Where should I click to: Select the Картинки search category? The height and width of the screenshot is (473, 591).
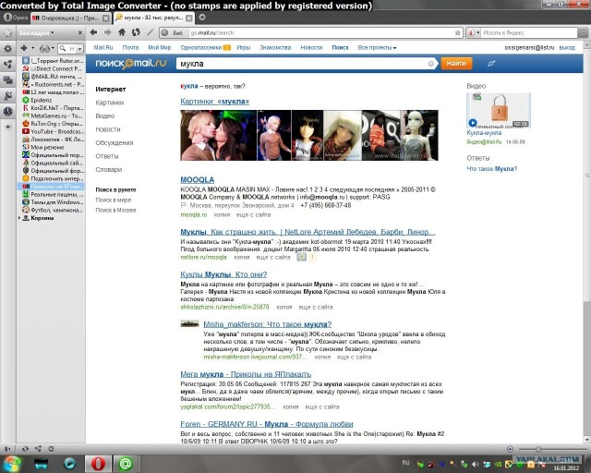coord(110,103)
